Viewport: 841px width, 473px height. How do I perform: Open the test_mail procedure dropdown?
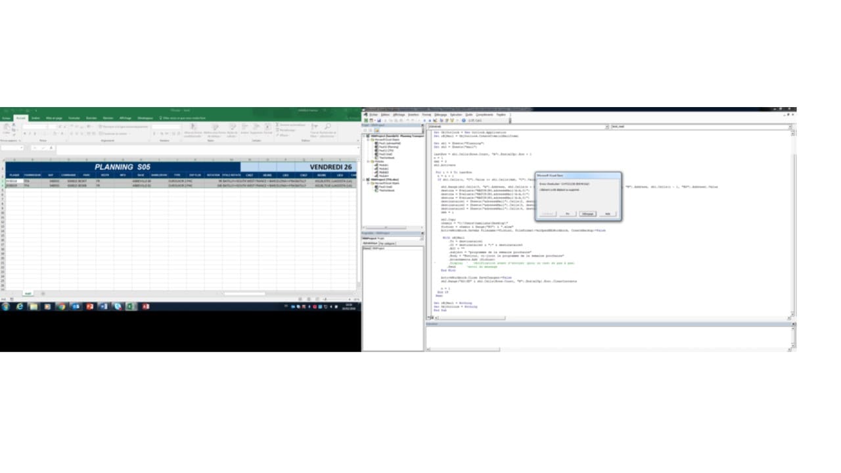point(790,126)
